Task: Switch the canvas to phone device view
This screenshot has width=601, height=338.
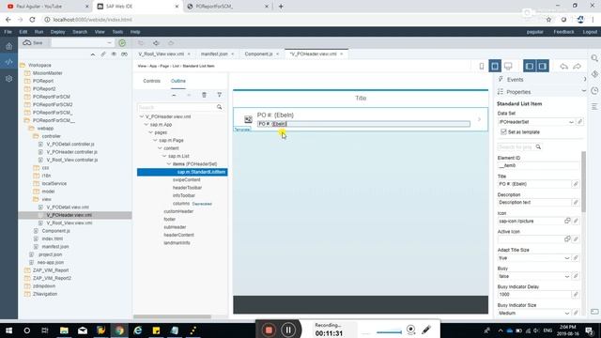Action: click(x=482, y=66)
